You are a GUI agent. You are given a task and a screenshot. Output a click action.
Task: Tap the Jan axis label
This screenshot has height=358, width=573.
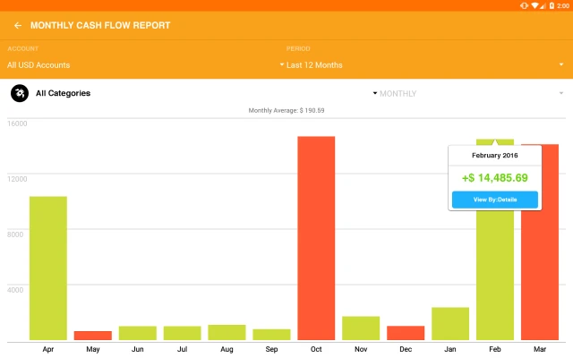[x=450, y=349]
